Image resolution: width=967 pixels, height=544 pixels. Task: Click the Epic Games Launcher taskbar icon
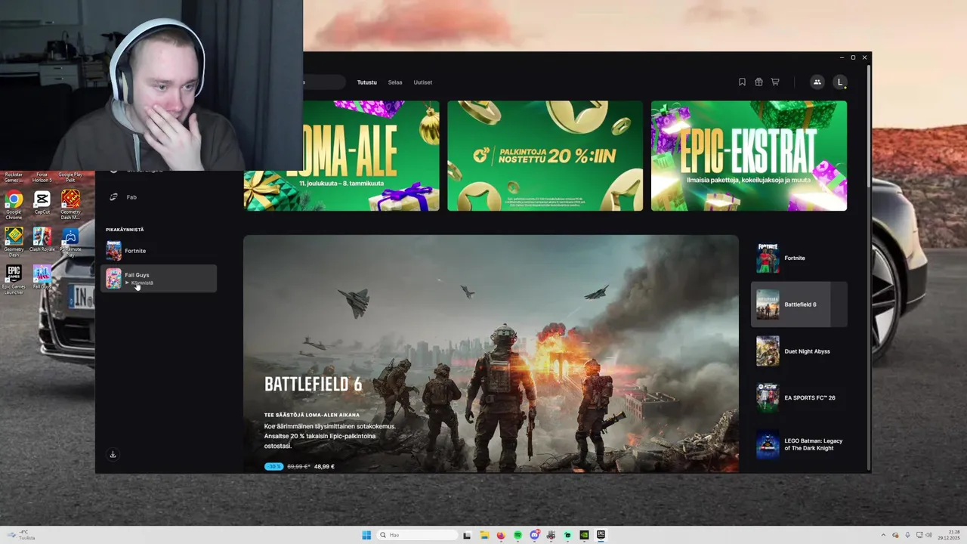[x=601, y=535]
